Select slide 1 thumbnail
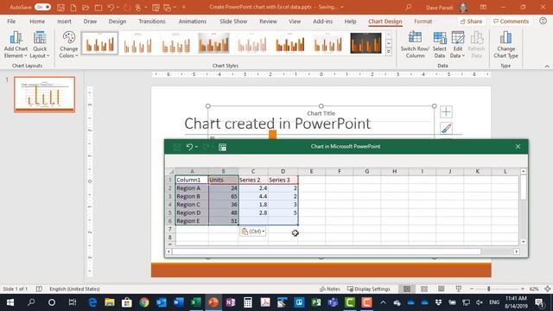 click(x=44, y=94)
